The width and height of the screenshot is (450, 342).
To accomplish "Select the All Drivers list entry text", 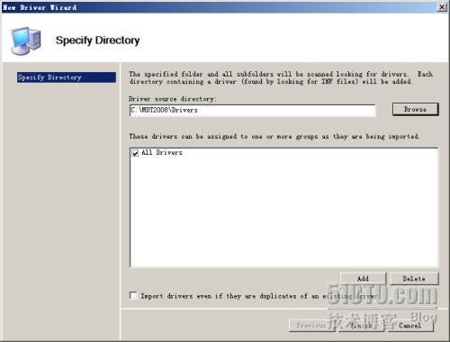I will click(162, 152).
